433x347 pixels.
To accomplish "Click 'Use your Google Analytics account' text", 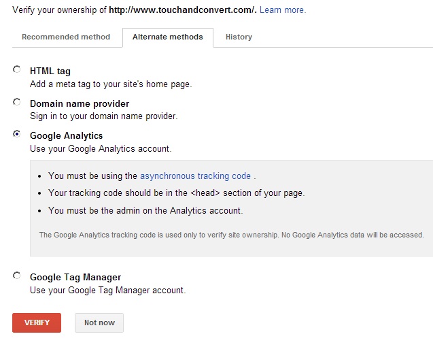I will pyautogui.click(x=101, y=149).
